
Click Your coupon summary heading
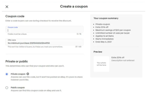tap(106, 18)
